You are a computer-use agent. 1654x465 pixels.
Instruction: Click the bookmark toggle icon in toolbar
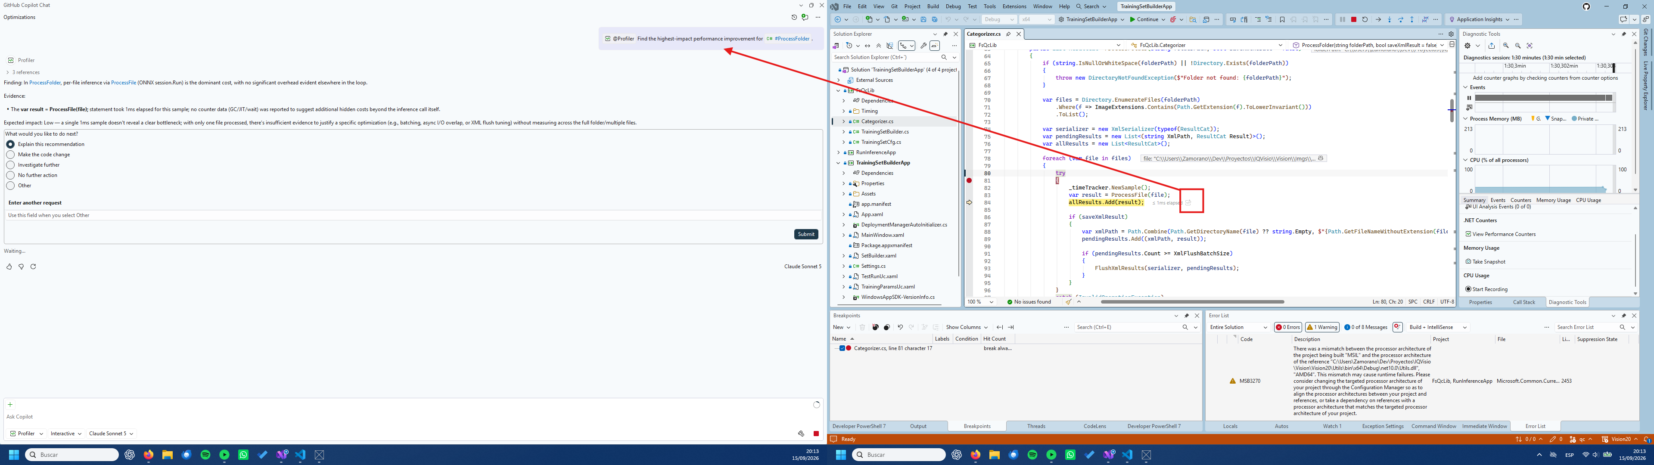coord(1282,19)
